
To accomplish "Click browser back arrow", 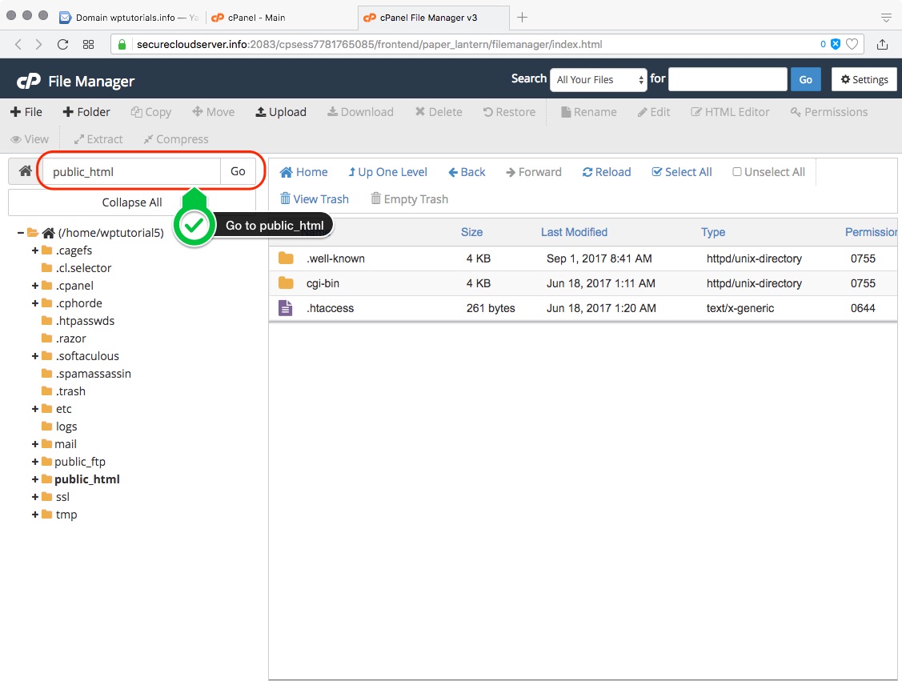I will point(18,44).
